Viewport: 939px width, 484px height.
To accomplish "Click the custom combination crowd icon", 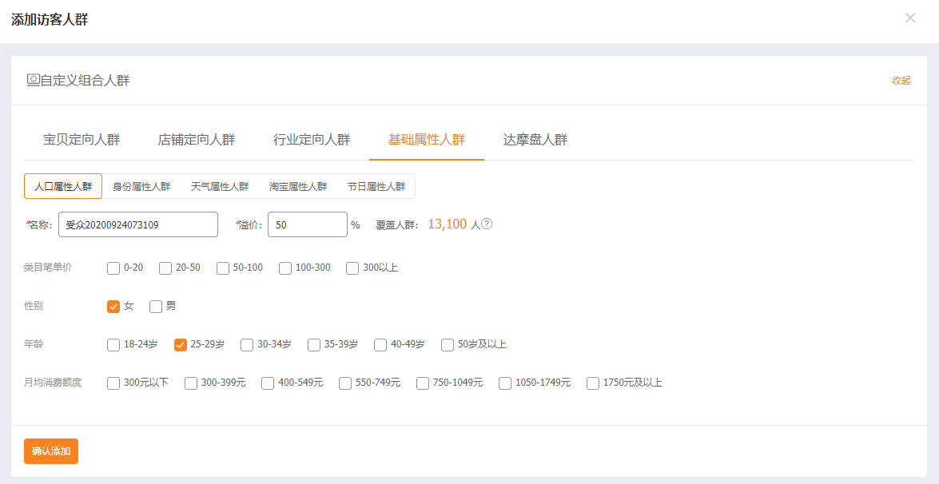I will pyautogui.click(x=33, y=80).
